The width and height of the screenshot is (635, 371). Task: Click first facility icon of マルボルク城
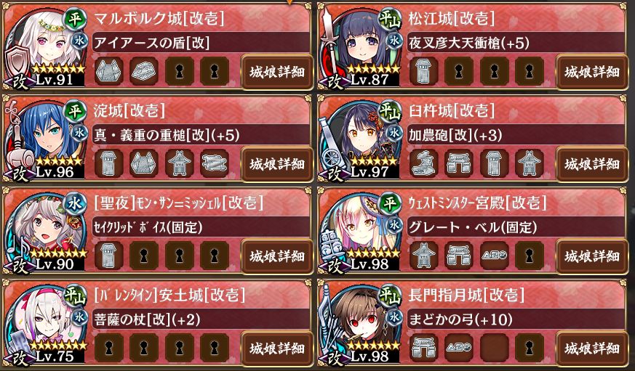(108, 72)
